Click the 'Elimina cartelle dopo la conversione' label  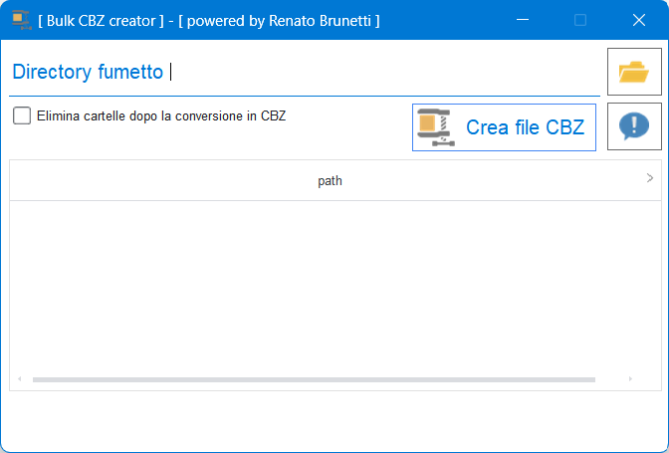pos(160,116)
